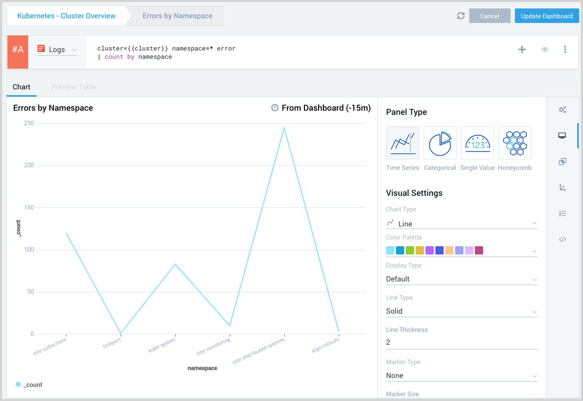
Task: Open the axes settings icon in sidebar
Action: tap(562, 188)
